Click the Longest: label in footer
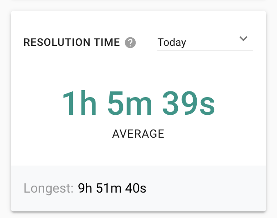277x218 pixels. pyautogui.click(x=49, y=188)
